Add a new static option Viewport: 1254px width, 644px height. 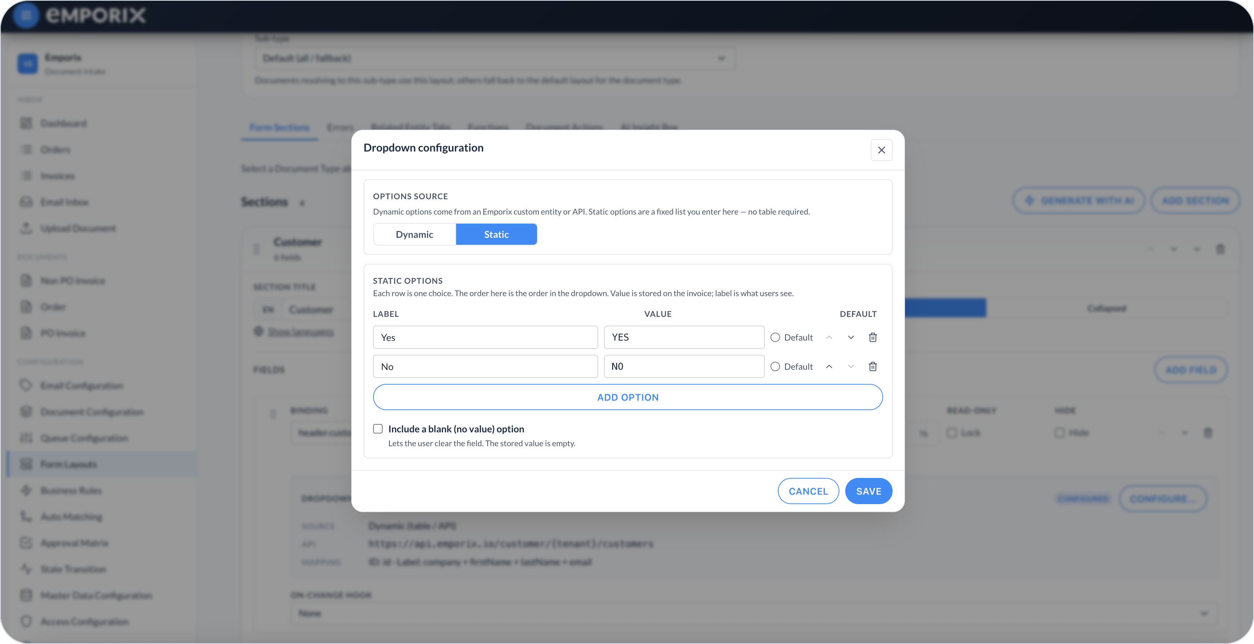(627, 397)
